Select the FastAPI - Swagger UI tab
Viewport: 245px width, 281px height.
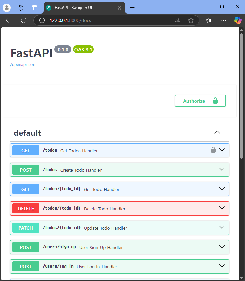(84, 8)
